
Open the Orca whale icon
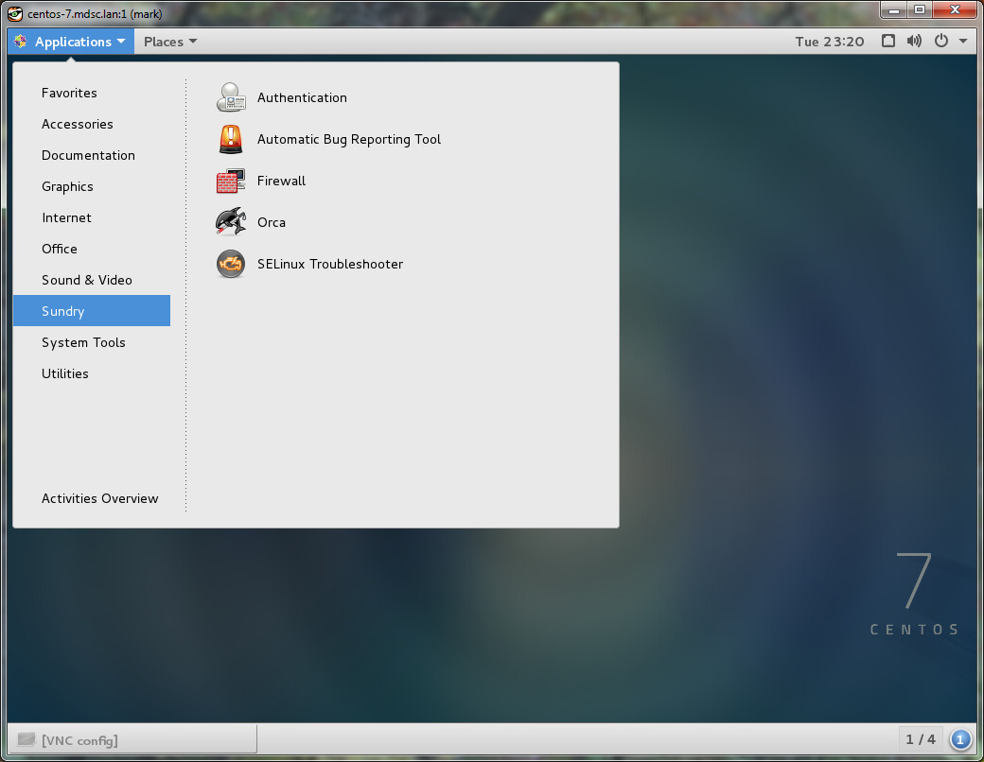231,222
